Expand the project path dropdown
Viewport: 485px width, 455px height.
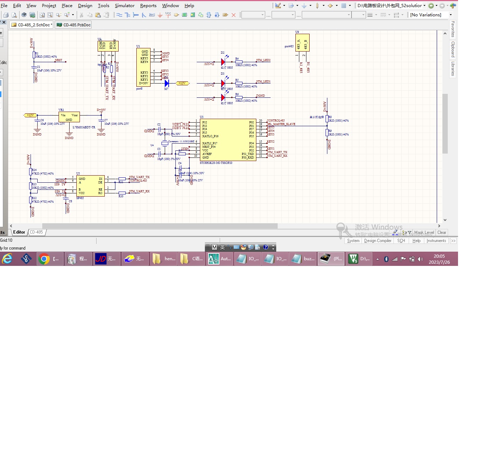[x=424, y=6]
